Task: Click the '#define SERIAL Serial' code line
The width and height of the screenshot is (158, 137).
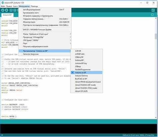Action: [12, 90]
